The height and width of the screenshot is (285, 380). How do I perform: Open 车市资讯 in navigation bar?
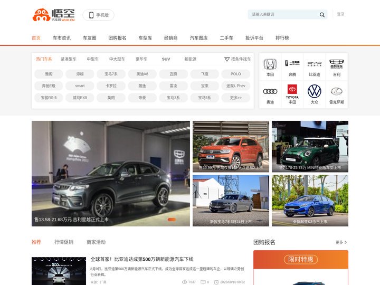click(62, 38)
